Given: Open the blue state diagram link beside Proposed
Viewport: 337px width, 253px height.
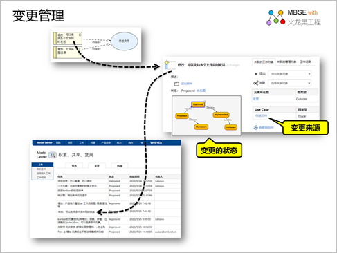Looking at the screenshot, I should [x=201, y=91].
